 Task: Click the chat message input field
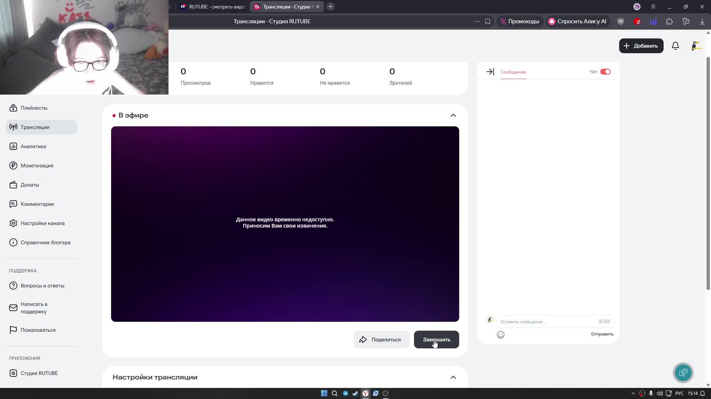[547, 321]
